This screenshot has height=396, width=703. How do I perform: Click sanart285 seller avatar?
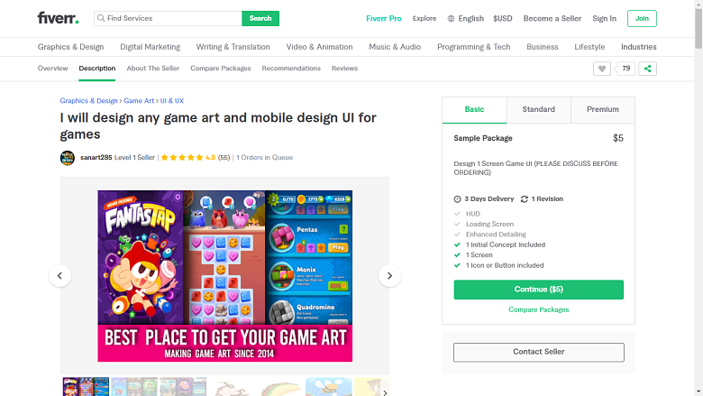68,158
